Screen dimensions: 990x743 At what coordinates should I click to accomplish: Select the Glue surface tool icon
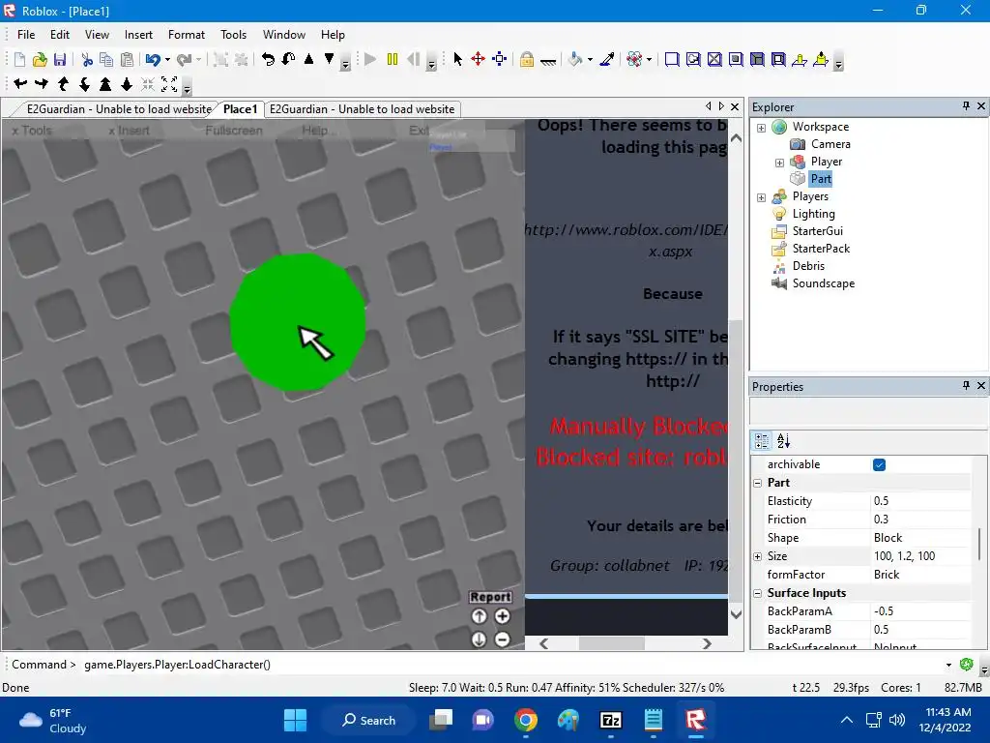693,59
